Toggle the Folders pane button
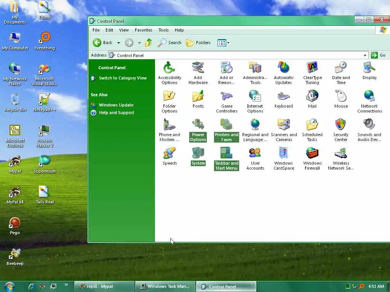 198,43
